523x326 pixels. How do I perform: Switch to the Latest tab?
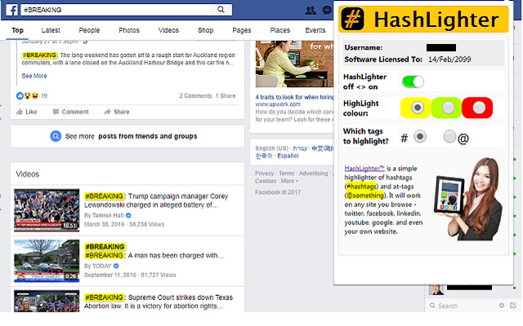coord(51,30)
